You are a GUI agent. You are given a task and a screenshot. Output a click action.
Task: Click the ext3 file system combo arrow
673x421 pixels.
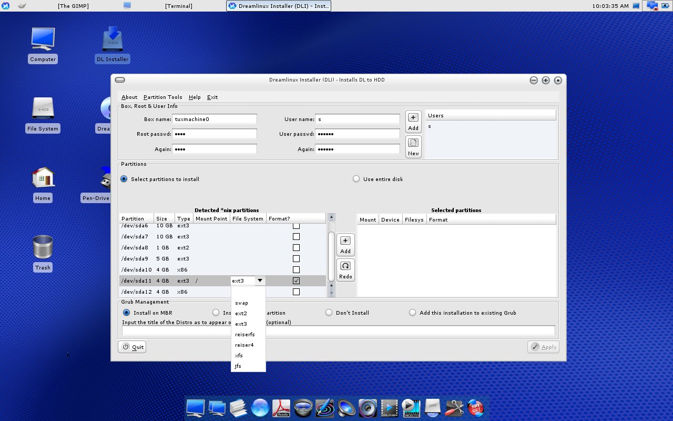tap(260, 281)
